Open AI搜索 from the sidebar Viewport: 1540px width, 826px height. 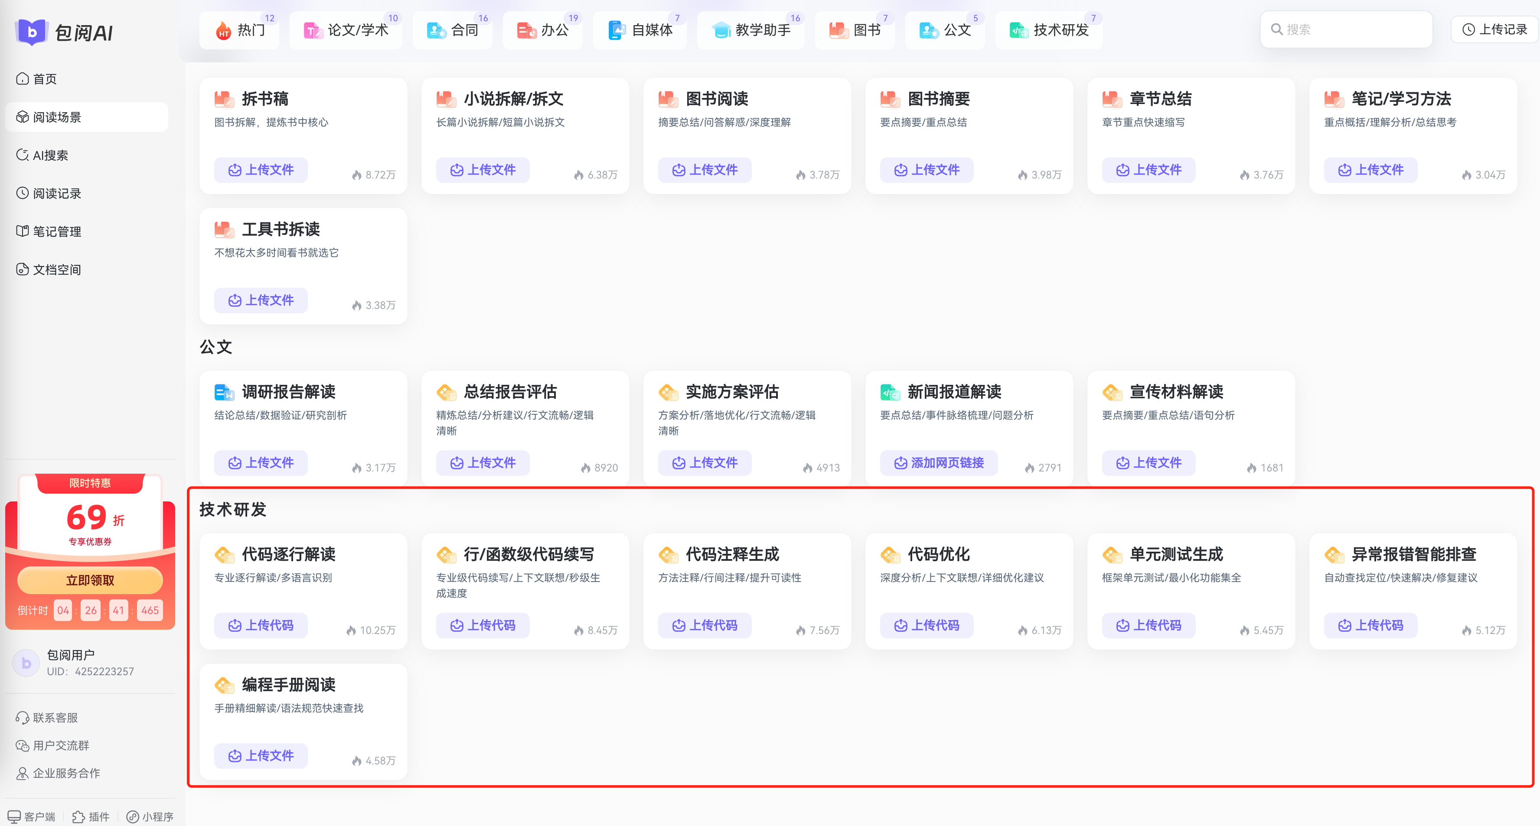tap(50, 156)
